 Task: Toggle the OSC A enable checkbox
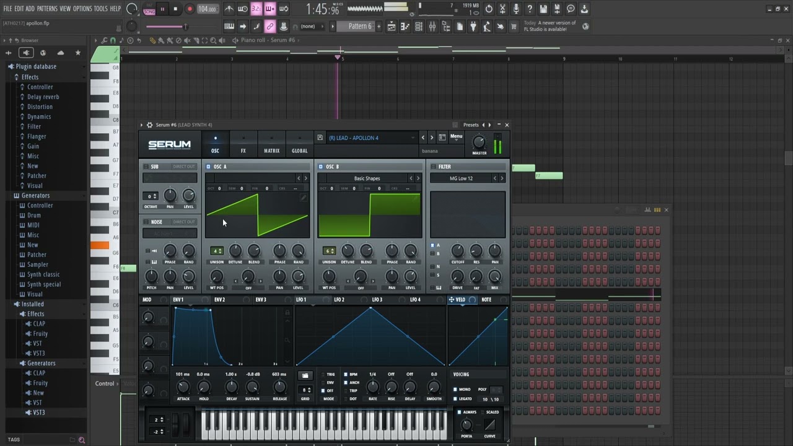click(208, 167)
